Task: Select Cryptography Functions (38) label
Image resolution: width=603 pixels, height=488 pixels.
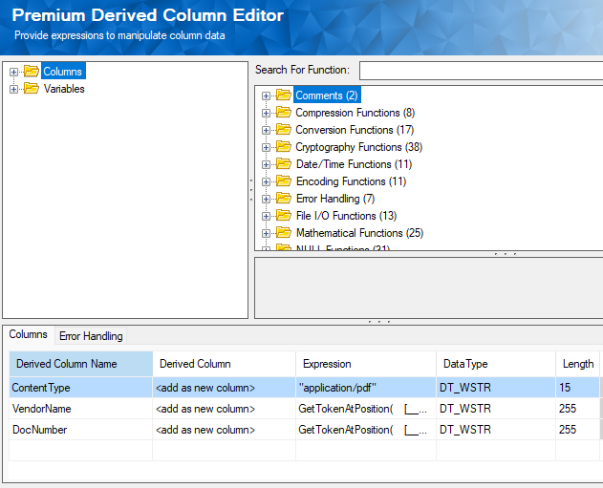Action: 358,147
